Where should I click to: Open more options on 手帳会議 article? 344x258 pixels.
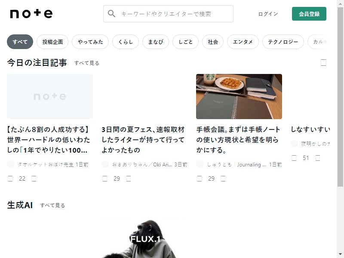[223, 178]
